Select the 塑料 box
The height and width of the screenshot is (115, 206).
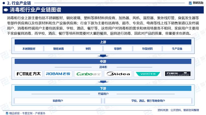click(88, 49)
